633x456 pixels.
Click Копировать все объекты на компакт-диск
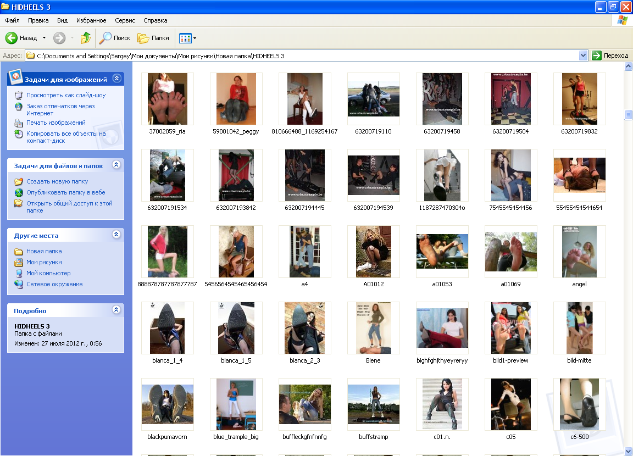(66, 137)
